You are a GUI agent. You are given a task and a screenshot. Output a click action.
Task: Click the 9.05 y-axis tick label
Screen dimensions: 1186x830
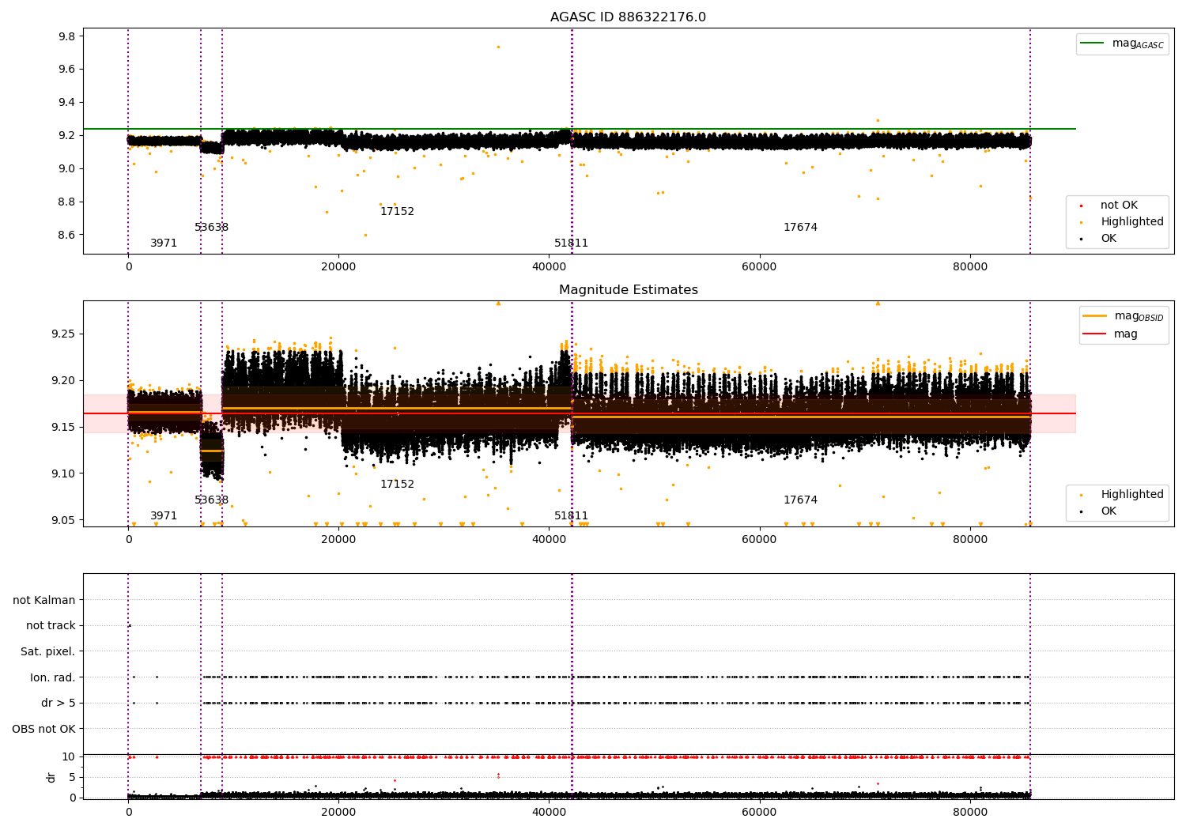64,521
